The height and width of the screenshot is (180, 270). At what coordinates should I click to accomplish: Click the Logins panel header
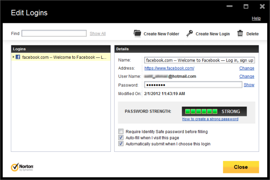coord(61,49)
